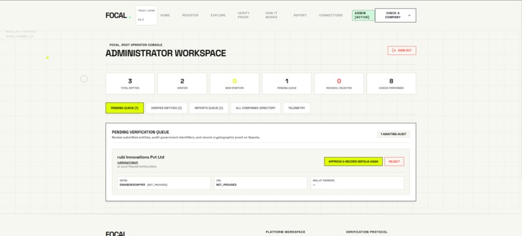
Task: Click the GSTIN value field
Action: click(165, 183)
